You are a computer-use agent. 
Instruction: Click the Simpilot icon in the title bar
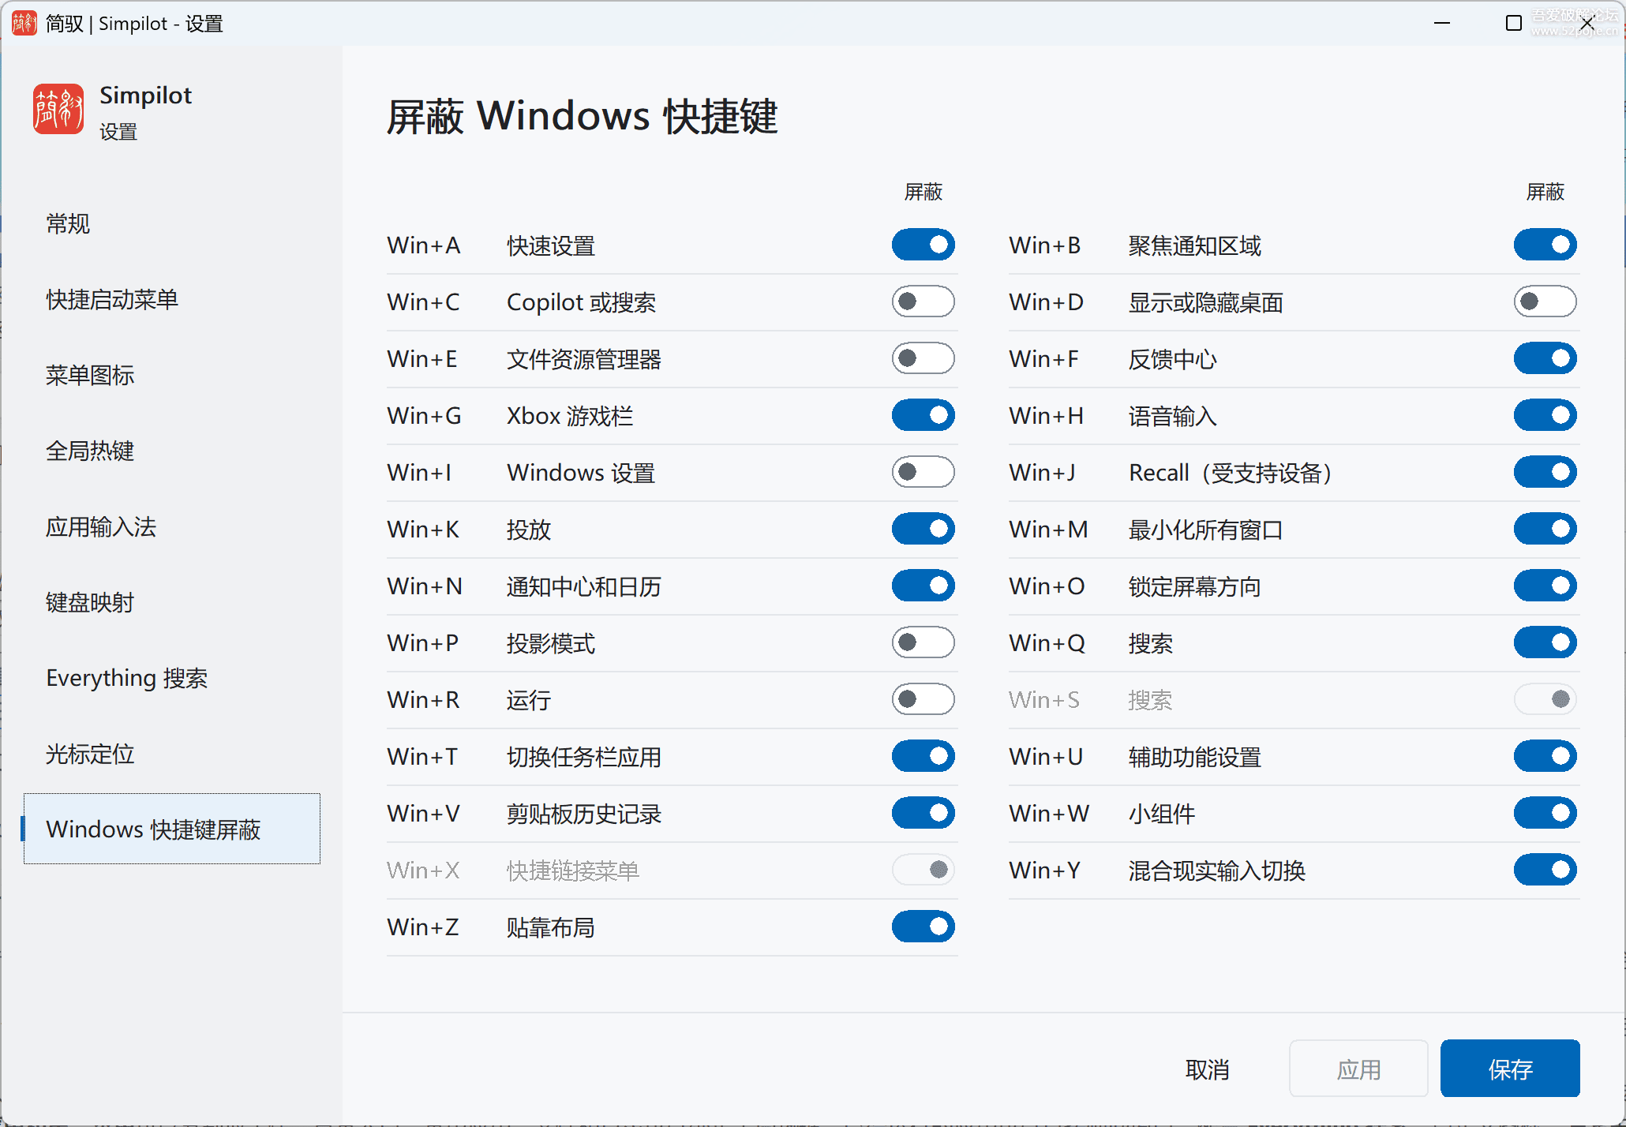pos(24,24)
